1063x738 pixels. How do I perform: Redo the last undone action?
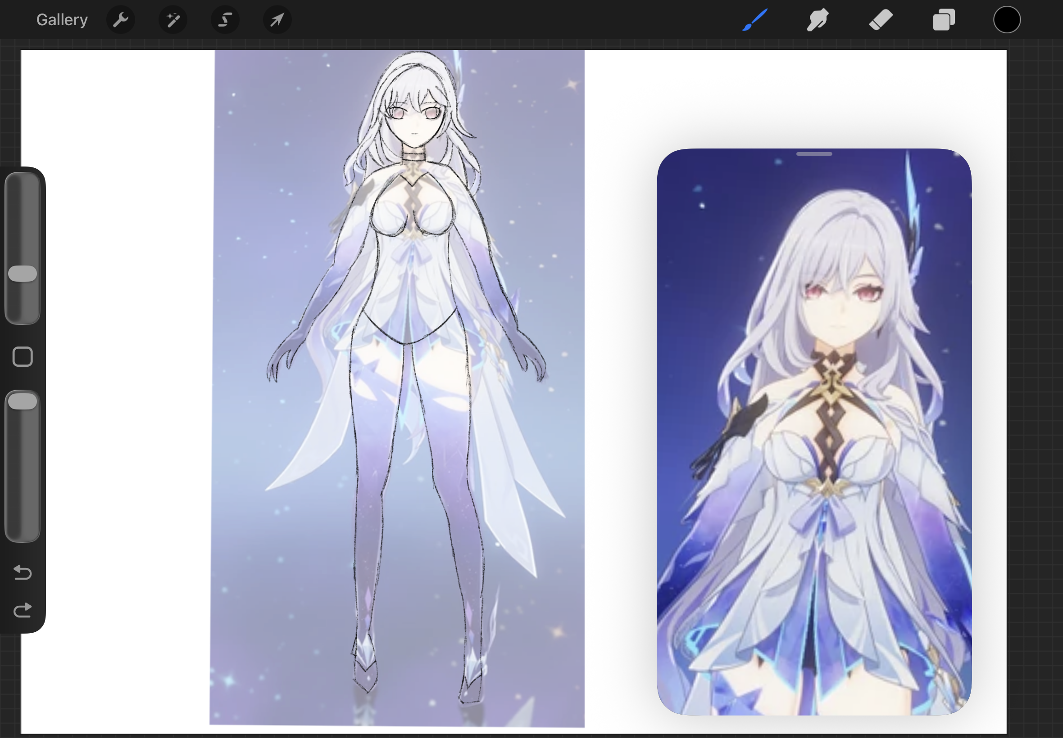coord(23,610)
